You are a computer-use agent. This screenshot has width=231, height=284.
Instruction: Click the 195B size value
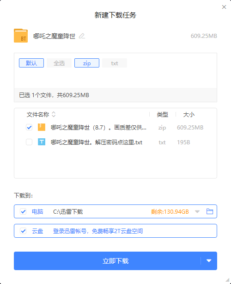183,142
